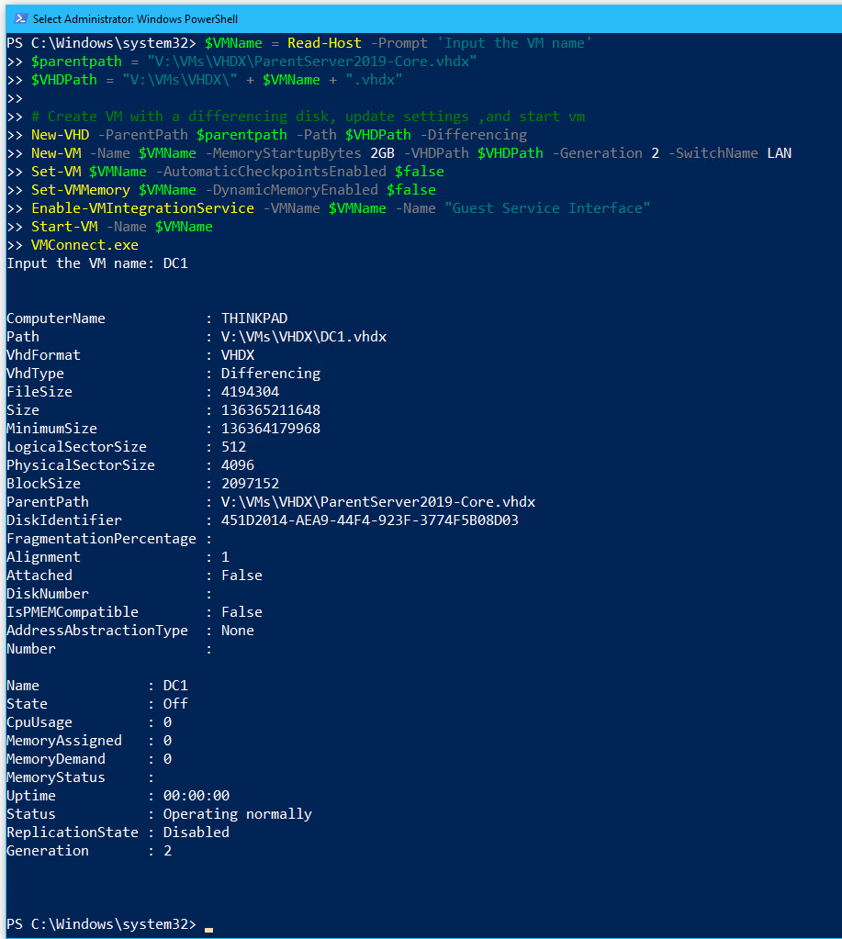Click the VhdType value Differencing
842x939 pixels.
pyautogui.click(x=271, y=374)
